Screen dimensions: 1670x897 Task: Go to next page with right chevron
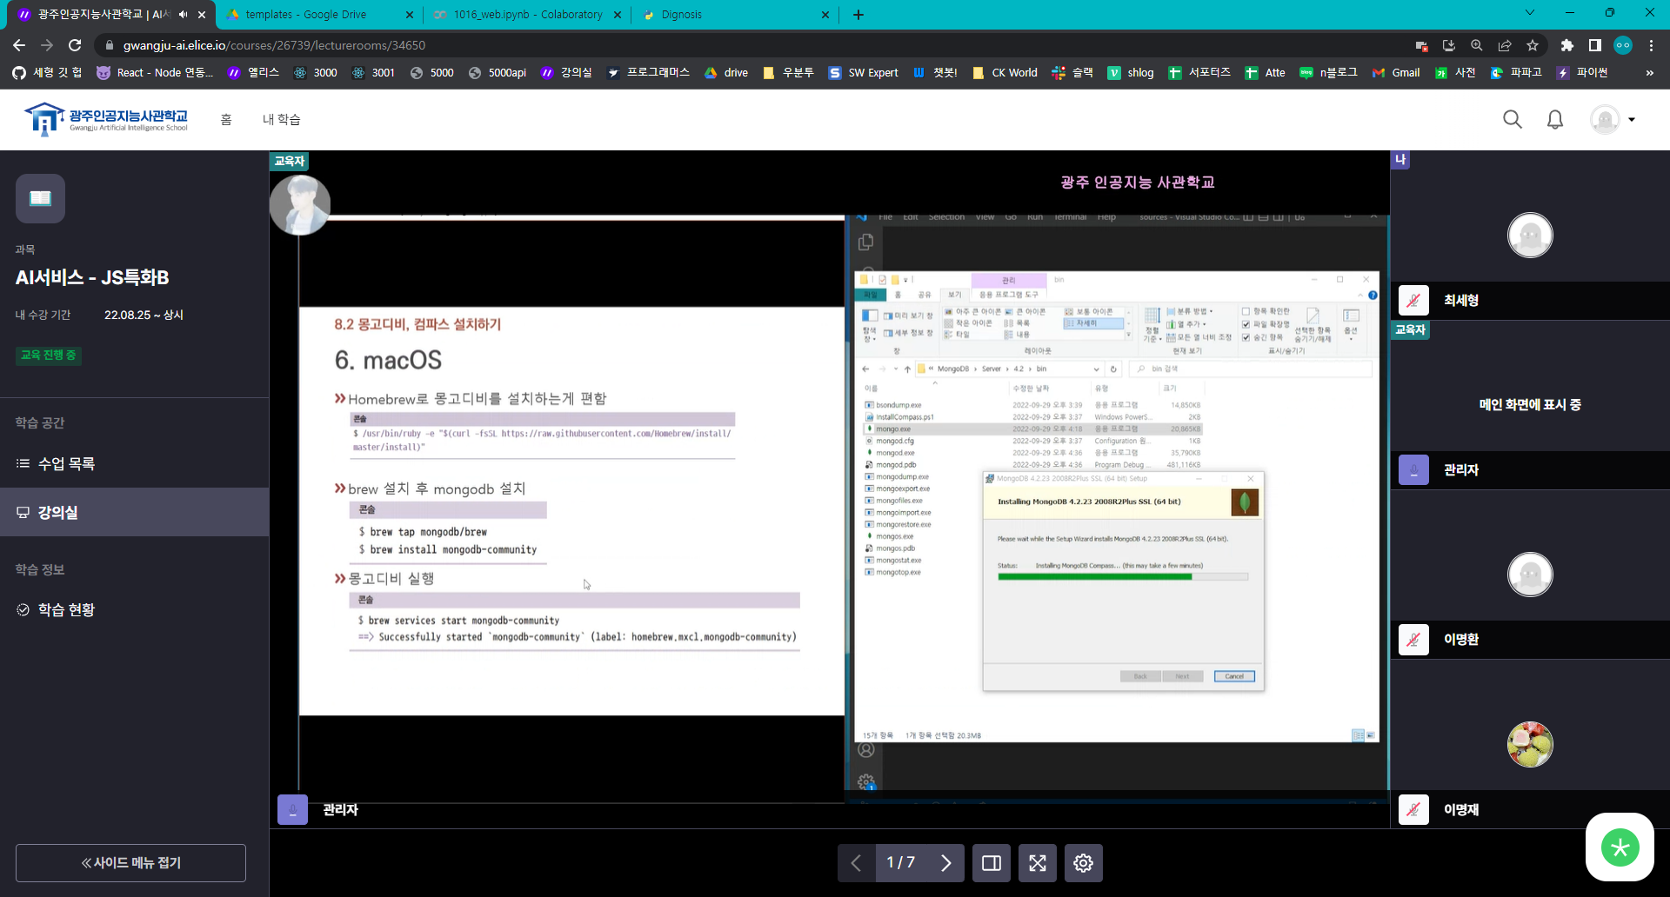[946, 863]
